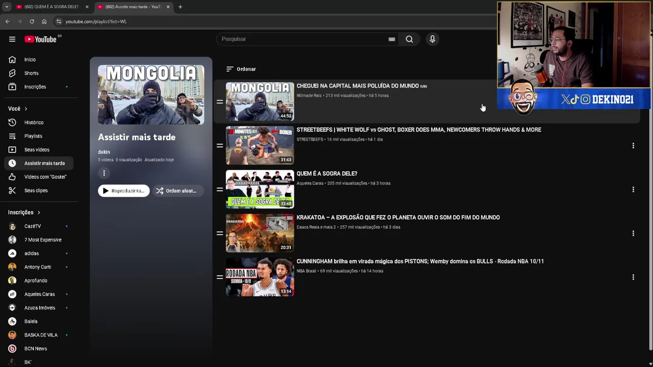
Task: Click the browser home button
Action: click(44, 21)
